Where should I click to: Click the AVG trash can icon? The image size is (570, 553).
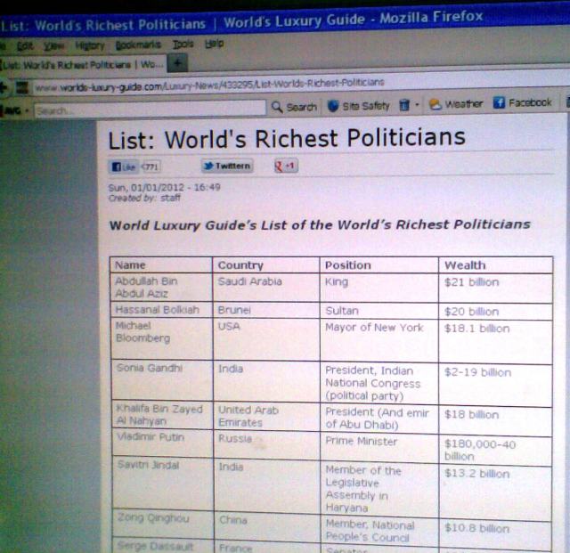403,105
